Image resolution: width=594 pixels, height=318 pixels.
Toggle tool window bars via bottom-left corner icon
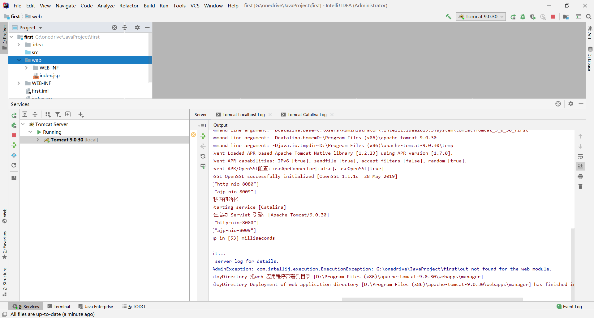(5, 314)
